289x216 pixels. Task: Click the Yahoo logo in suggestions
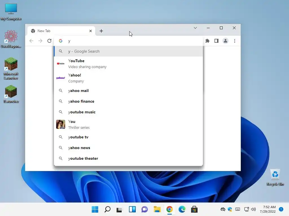click(x=61, y=78)
